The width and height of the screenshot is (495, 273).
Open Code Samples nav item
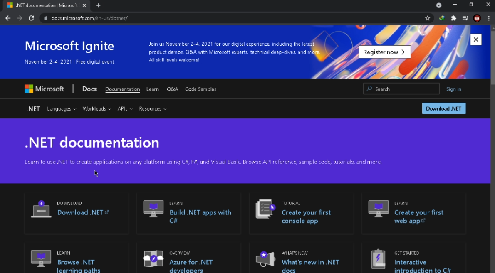click(200, 89)
